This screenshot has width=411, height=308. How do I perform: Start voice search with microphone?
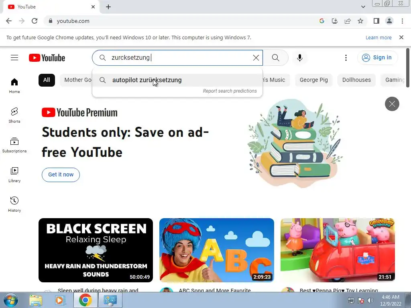point(300,58)
